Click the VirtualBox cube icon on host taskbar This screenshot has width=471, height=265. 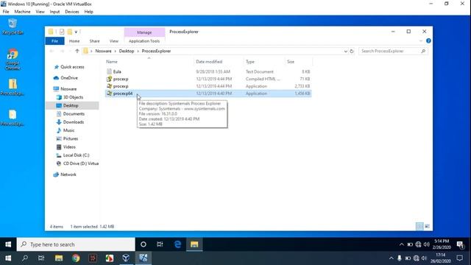(x=126, y=258)
